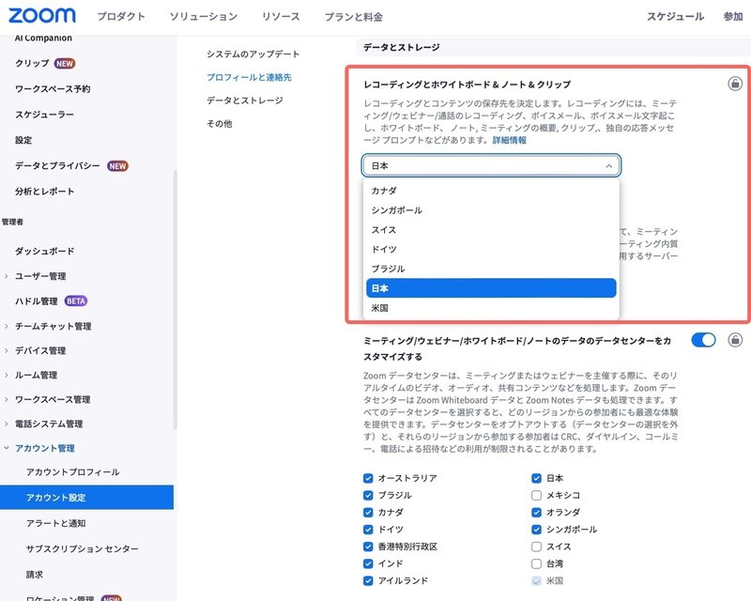Click lock icon for data center customization

735,340
